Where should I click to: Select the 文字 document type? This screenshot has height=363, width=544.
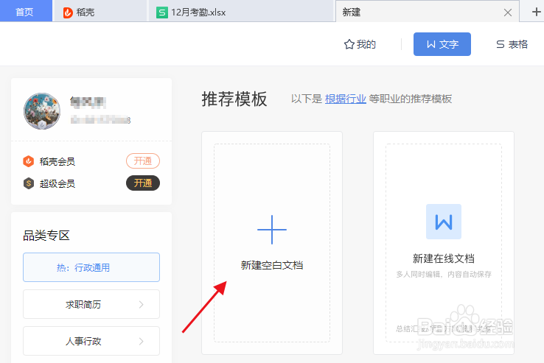(442, 44)
